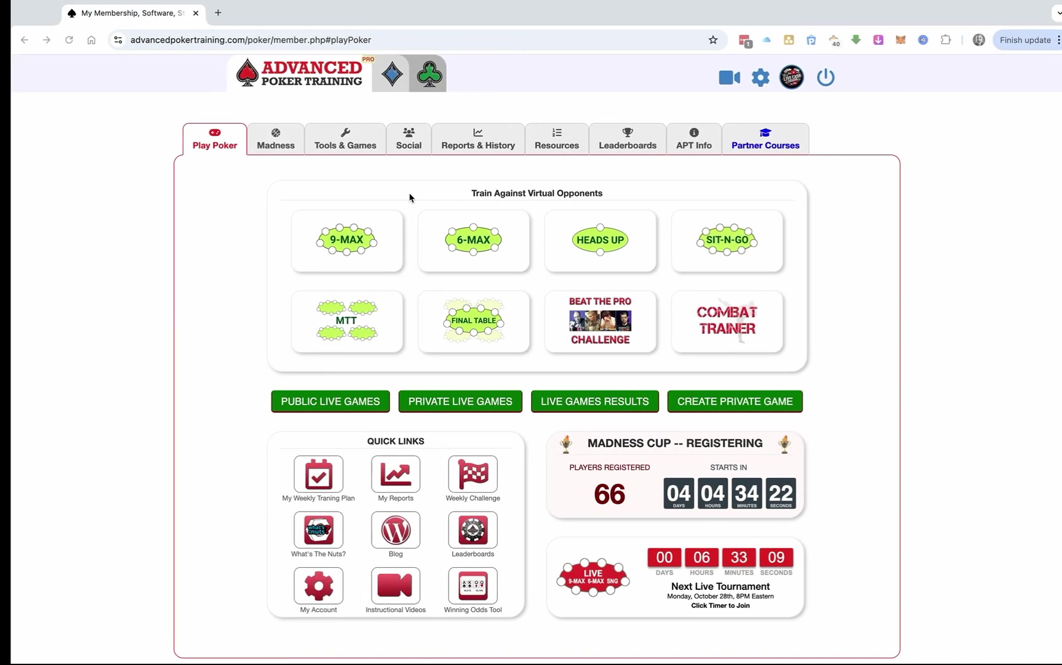Screen dimensions: 1062x665
Task: Open the MTT tournament trainer
Action: pos(347,321)
